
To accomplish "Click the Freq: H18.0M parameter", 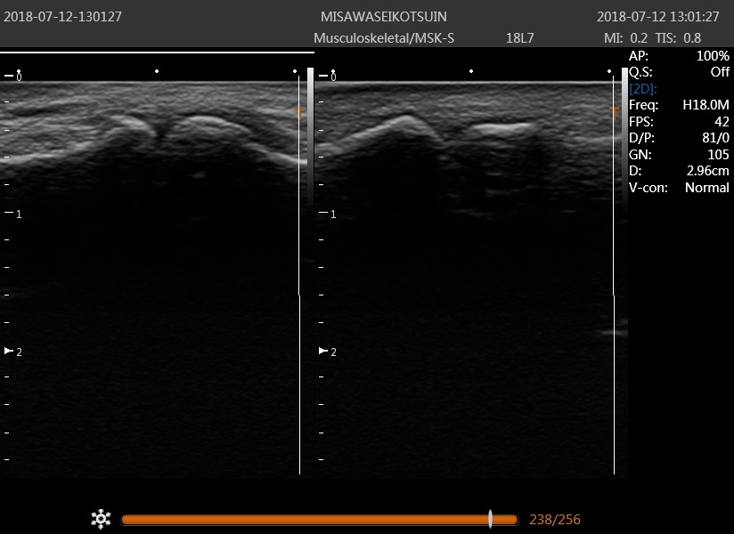I will click(x=679, y=105).
